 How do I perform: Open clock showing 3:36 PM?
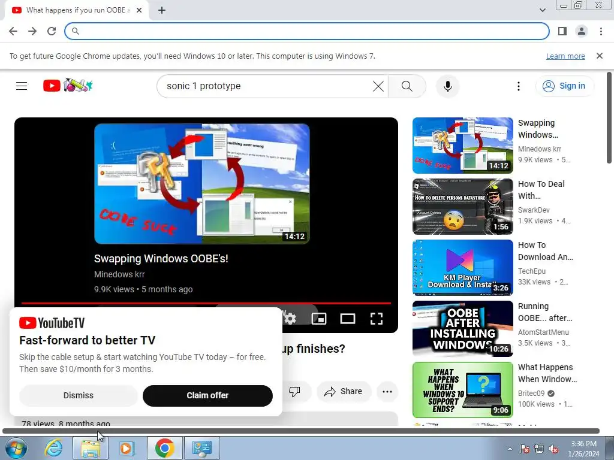point(583,449)
